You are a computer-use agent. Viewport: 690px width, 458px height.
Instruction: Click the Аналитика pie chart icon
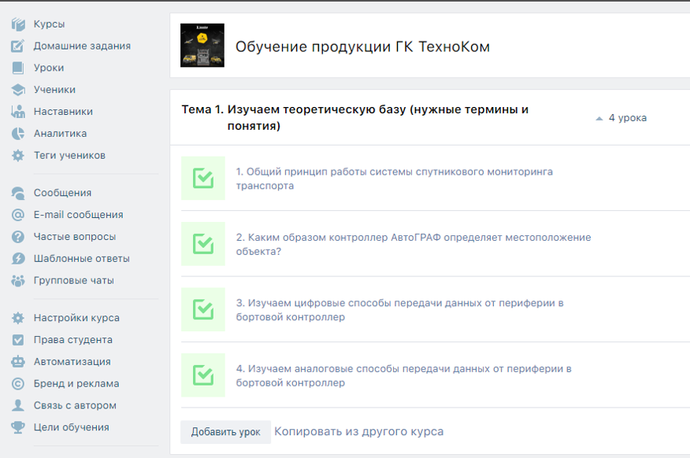18,134
